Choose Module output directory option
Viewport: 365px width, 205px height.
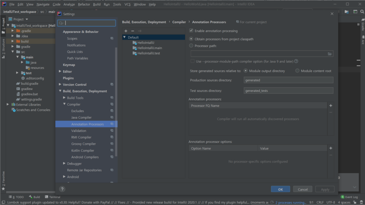point(246,71)
